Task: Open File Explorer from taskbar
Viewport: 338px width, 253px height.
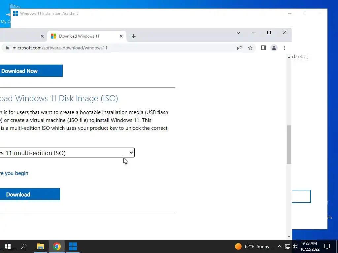Action: pyautogui.click(x=40, y=246)
